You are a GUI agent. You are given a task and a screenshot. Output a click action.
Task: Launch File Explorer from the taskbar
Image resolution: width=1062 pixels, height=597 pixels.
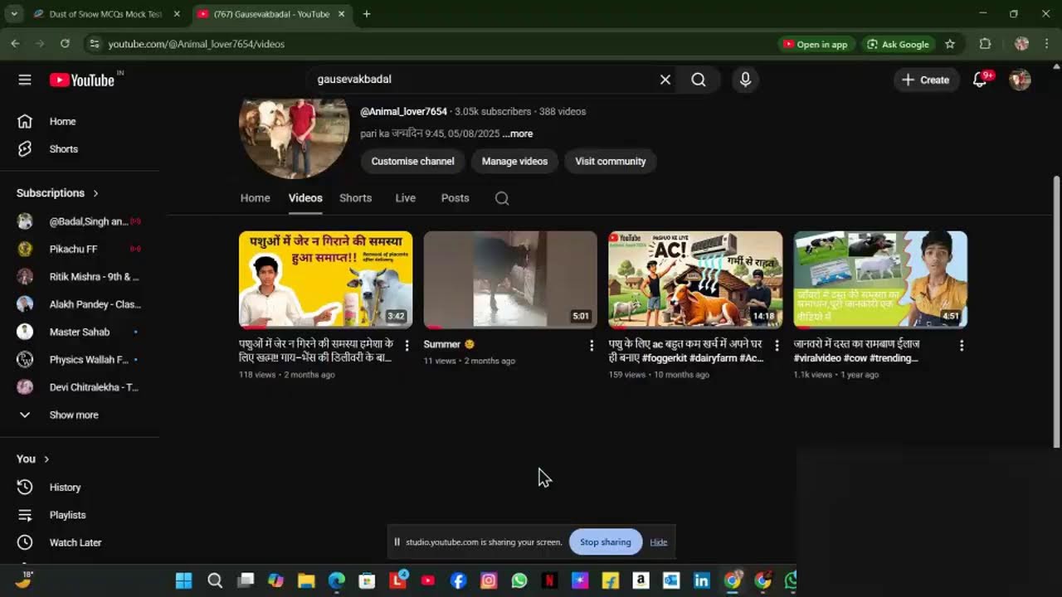pyautogui.click(x=306, y=580)
